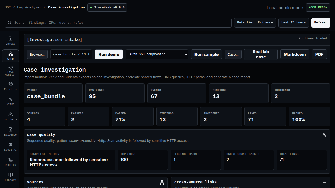335x188 pixels.
Task: Click the Case investigation breadcrumb
Action: click(66, 7)
